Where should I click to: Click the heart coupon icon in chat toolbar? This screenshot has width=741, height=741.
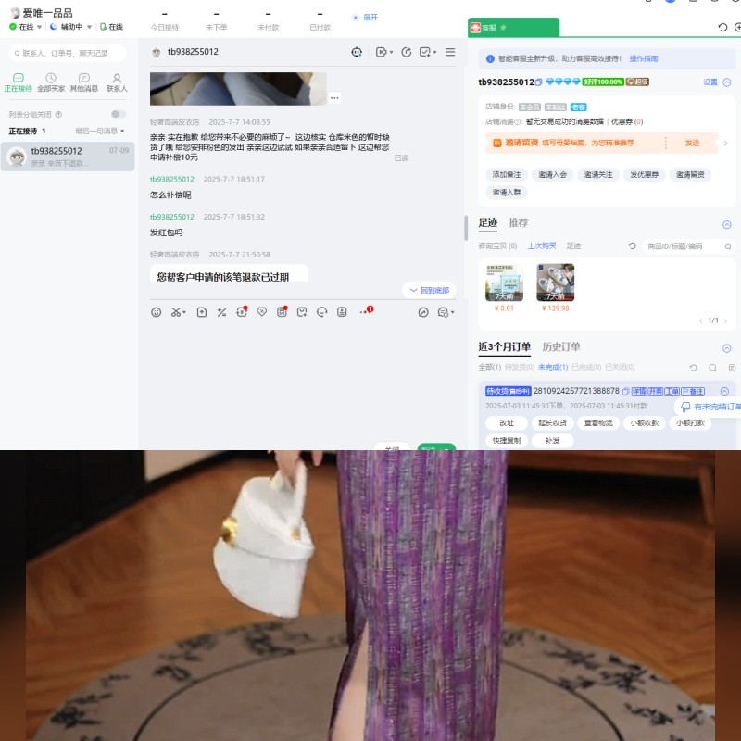[x=262, y=312]
